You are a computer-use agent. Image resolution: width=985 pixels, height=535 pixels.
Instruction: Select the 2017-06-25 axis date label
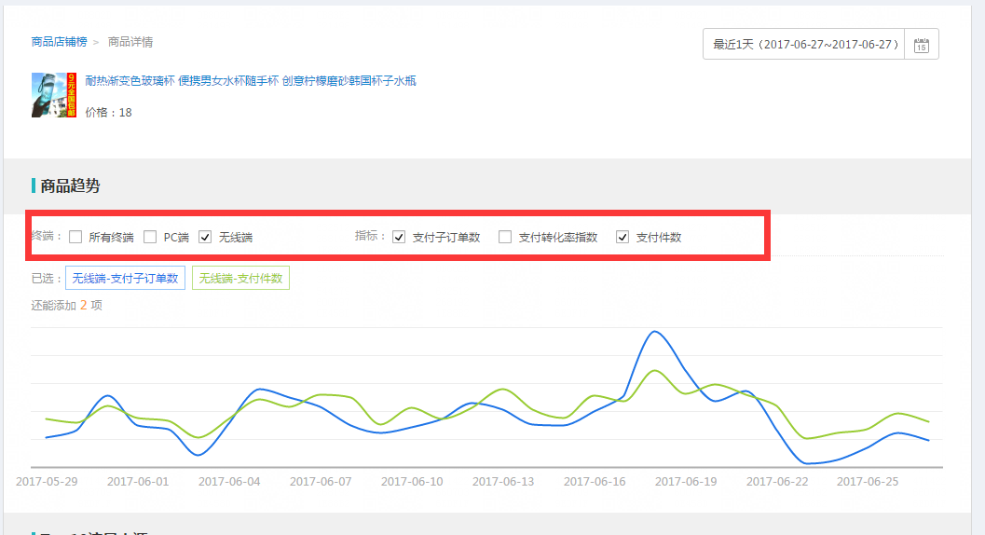pos(868,482)
